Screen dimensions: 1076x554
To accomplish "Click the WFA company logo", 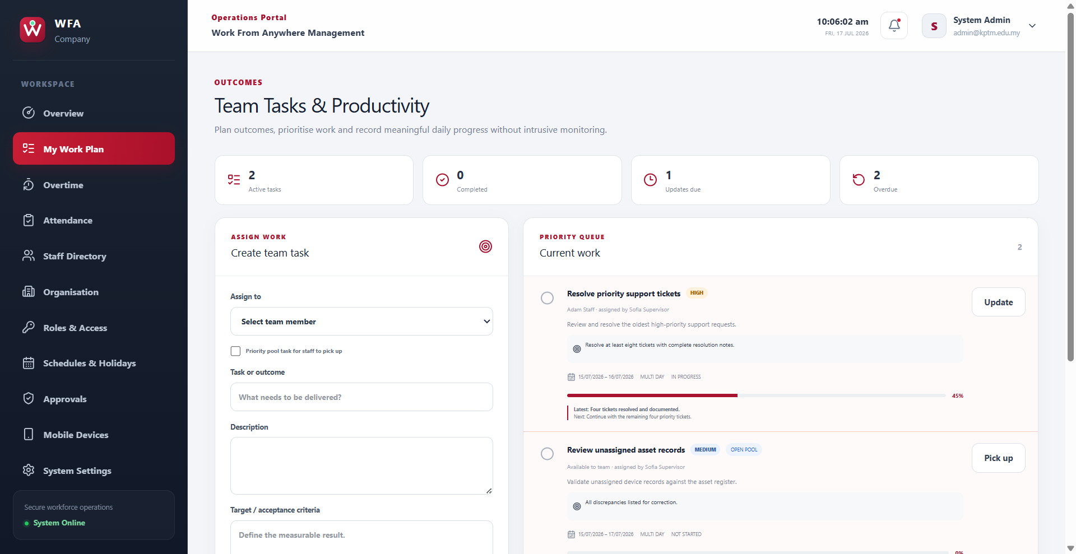I will tap(33, 30).
